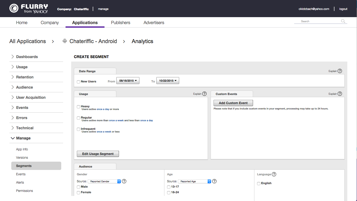
Task: Click Usage section help question icon
Action: click(x=204, y=94)
